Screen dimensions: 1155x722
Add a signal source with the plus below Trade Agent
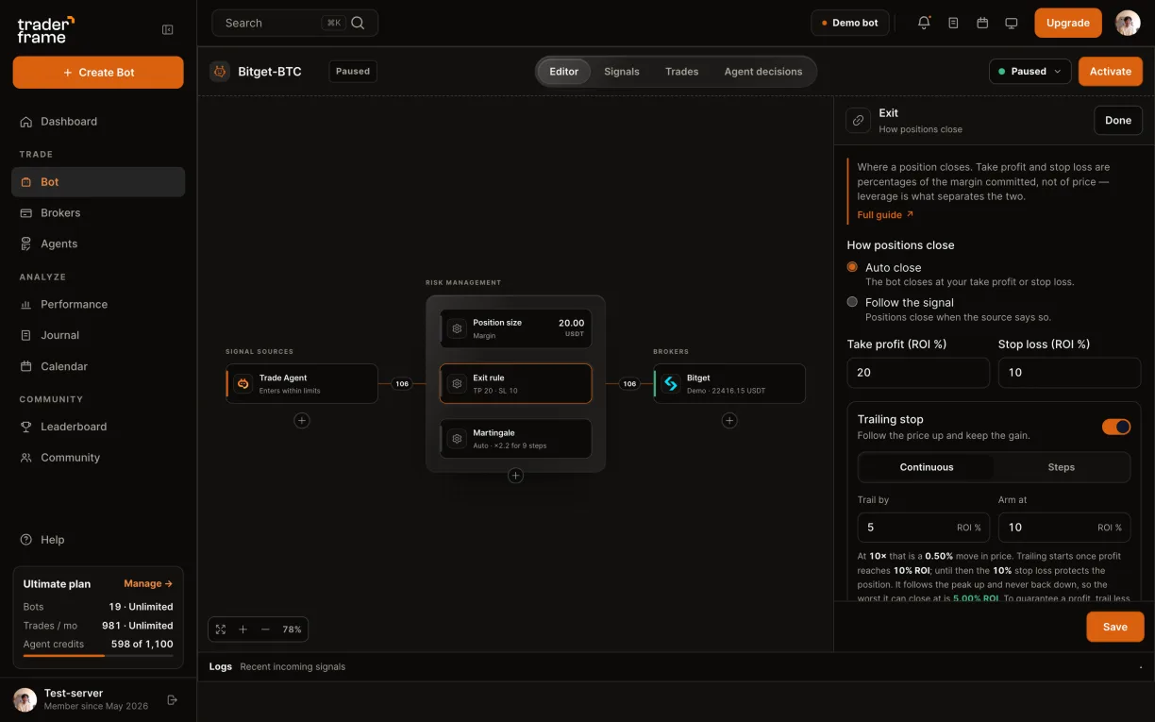click(x=302, y=420)
